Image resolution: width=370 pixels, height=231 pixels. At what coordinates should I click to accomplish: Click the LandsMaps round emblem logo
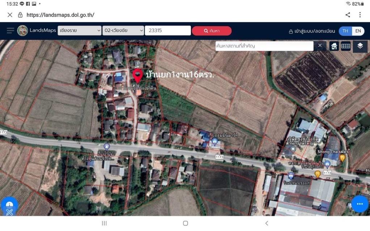click(x=23, y=31)
